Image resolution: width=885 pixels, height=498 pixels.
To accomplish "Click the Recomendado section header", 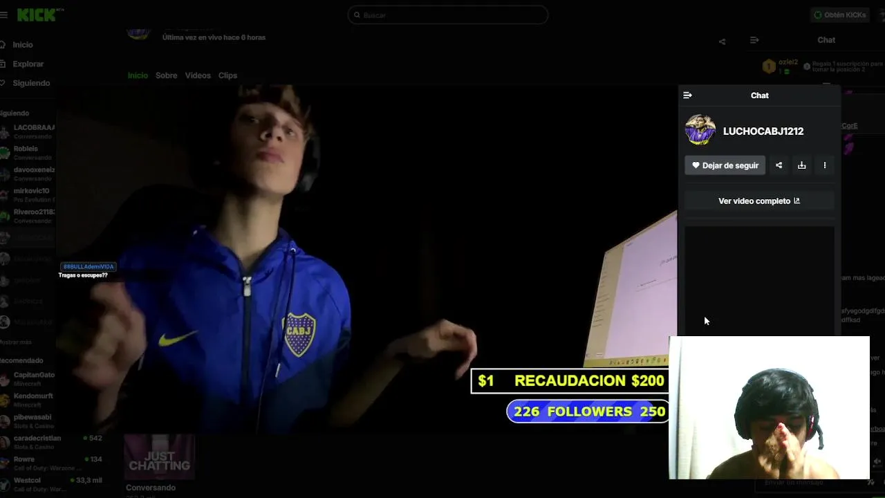I will point(21,360).
